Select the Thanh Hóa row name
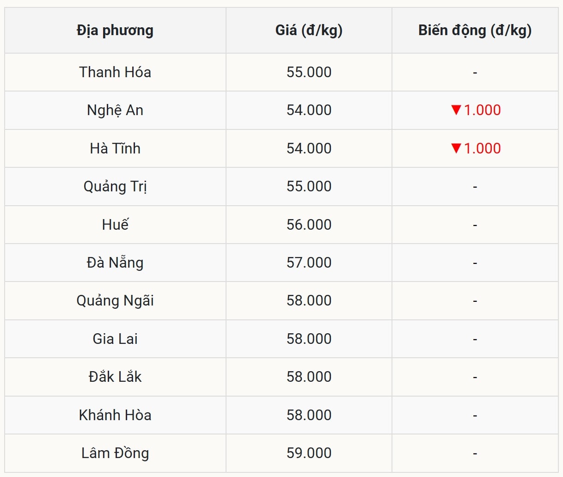The width and height of the screenshot is (563, 477). (115, 72)
